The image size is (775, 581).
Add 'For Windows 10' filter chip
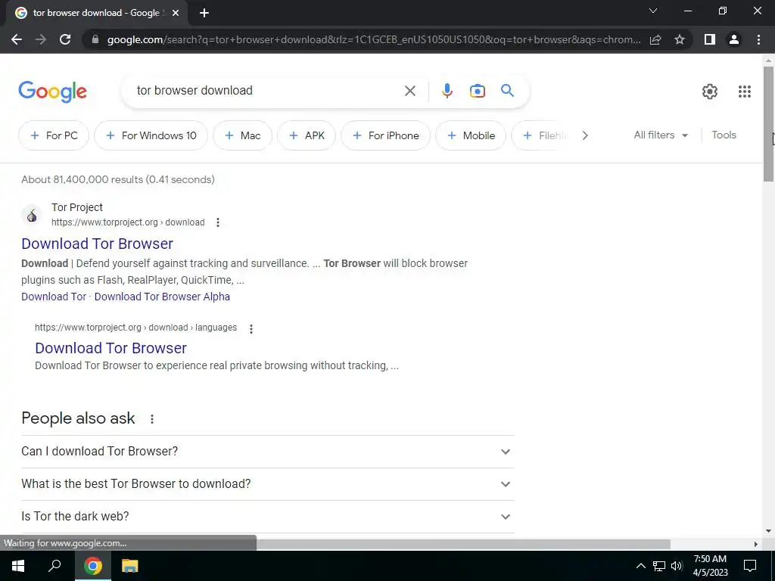pyautogui.click(x=151, y=135)
